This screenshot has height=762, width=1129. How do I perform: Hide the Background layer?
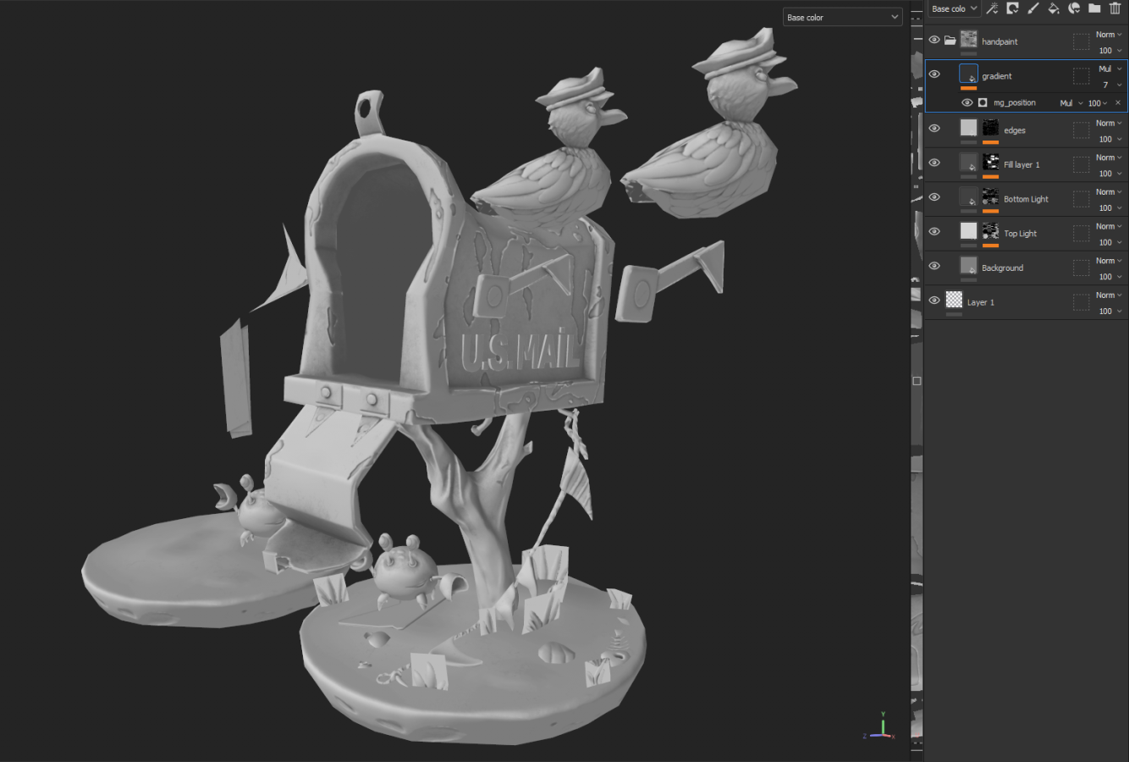pos(934,266)
